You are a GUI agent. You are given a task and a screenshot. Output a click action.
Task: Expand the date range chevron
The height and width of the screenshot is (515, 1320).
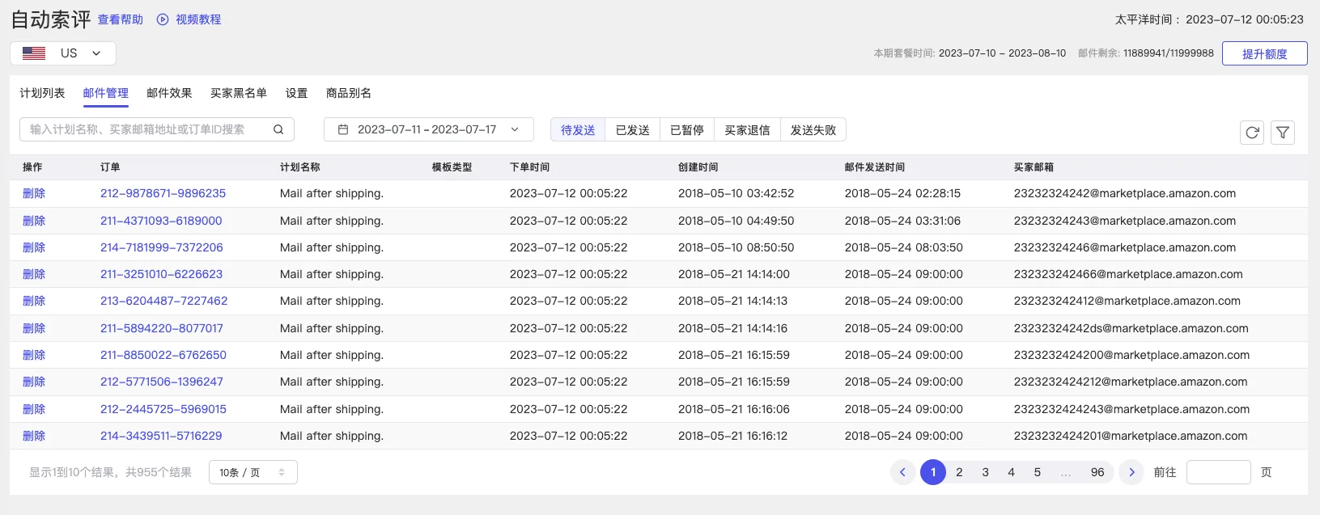pos(515,129)
